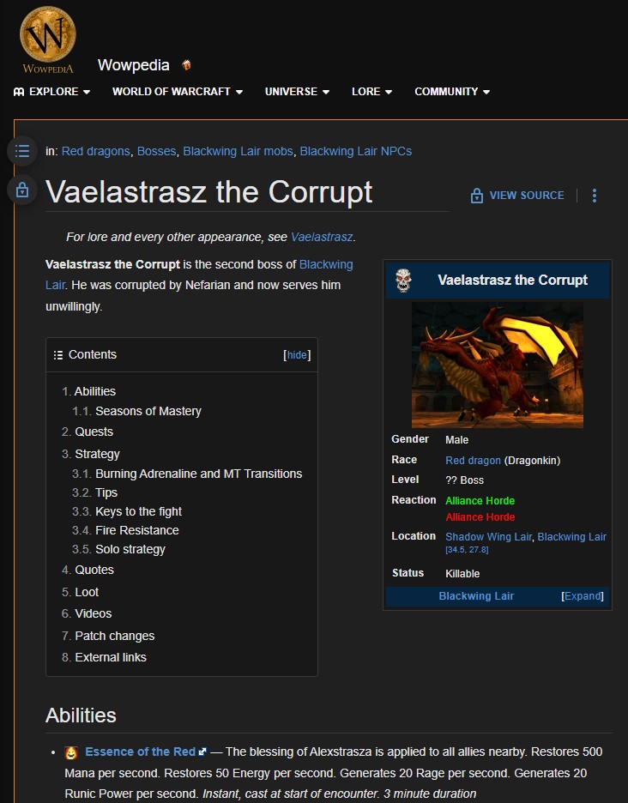Image resolution: width=628 pixels, height=803 pixels.
Task: Click the mug icon beside Wowpedia title
Action: point(186,65)
